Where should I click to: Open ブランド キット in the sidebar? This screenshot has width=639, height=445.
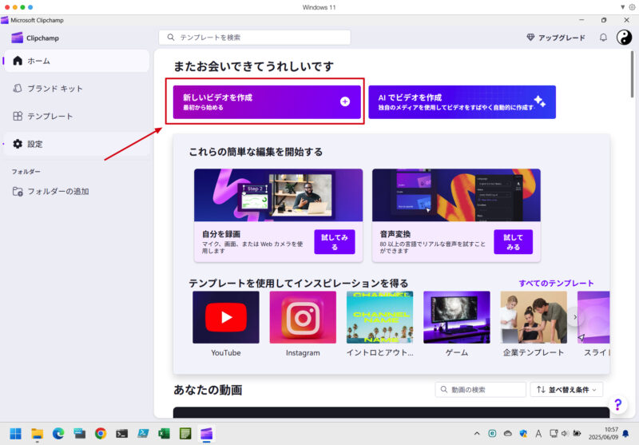point(77,89)
